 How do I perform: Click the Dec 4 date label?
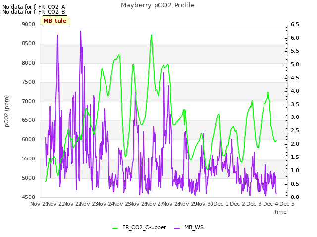point(270,204)
